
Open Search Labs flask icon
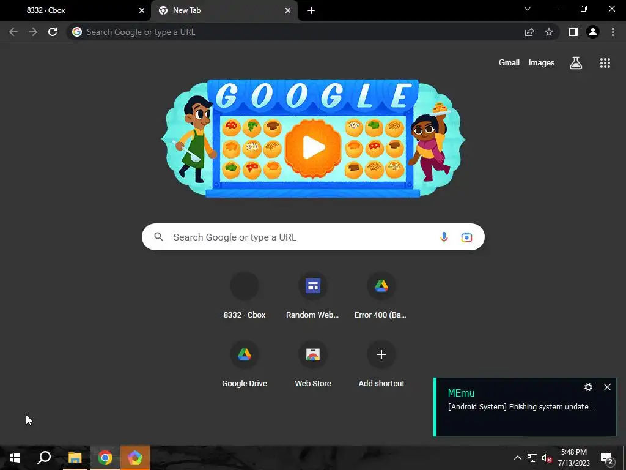pyautogui.click(x=576, y=63)
